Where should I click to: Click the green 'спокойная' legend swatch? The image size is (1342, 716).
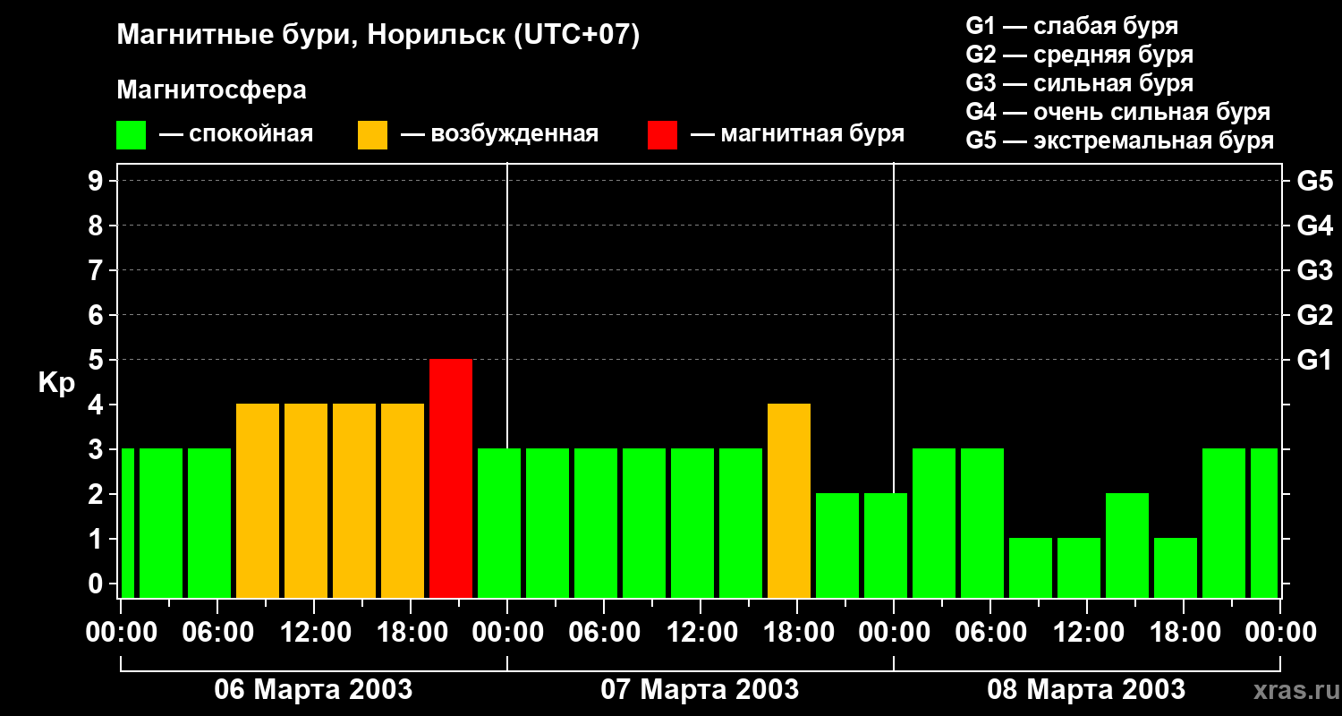click(131, 135)
